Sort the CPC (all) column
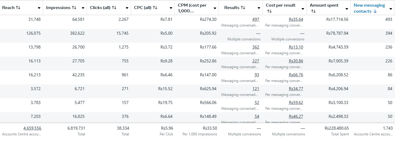Viewport: 395px width, 145px height. coord(155,8)
